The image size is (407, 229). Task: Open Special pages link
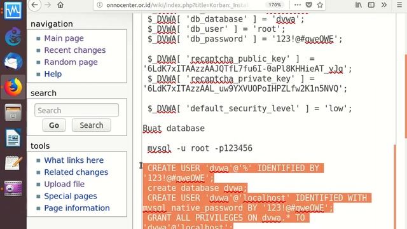click(71, 196)
